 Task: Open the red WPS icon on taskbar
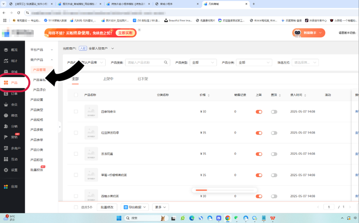coord(272,218)
